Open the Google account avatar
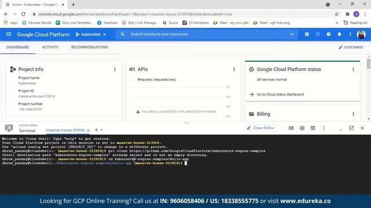This screenshot has height=208, width=371. 361,35
